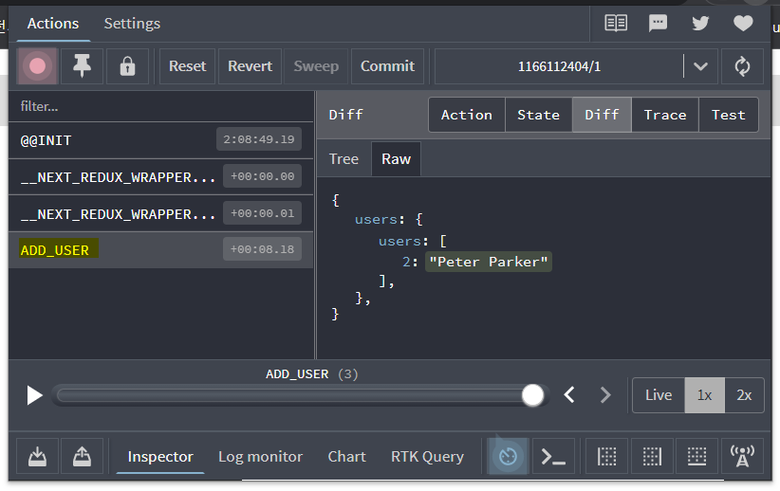This screenshot has height=491, width=780.
Task: Click the export state icon
Action: pyautogui.click(x=82, y=456)
